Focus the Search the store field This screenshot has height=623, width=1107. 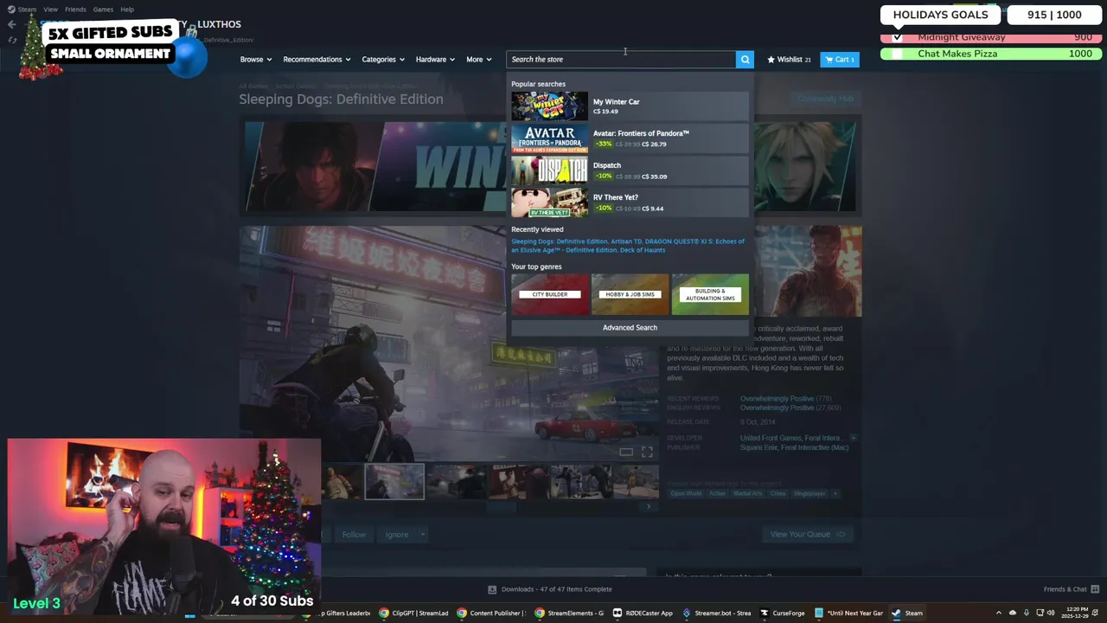click(x=621, y=59)
